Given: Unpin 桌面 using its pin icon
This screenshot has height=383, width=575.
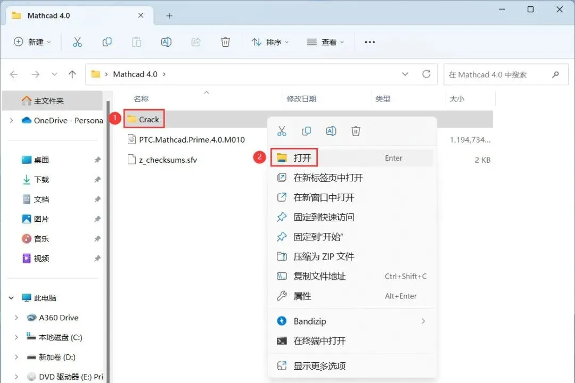Looking at the screenshot, I should (x=97, y=160).
